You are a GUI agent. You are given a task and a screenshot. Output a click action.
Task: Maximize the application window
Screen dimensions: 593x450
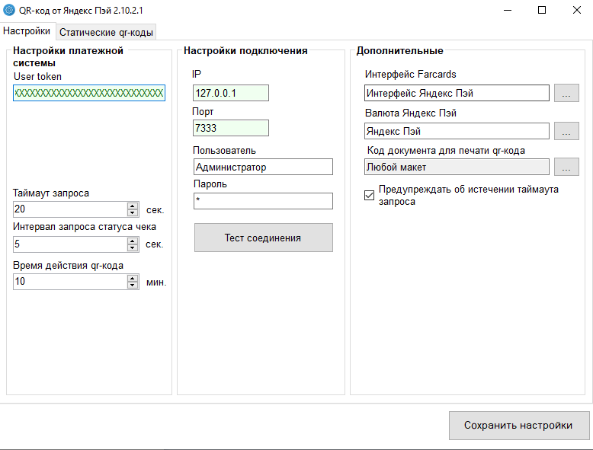click(x=542, y=10)
